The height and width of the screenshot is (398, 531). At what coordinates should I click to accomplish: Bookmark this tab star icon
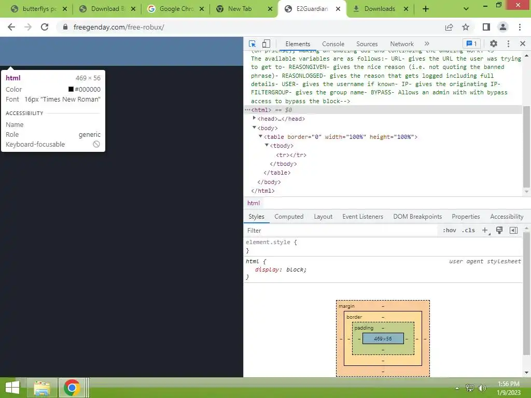(x=466, y=27)
